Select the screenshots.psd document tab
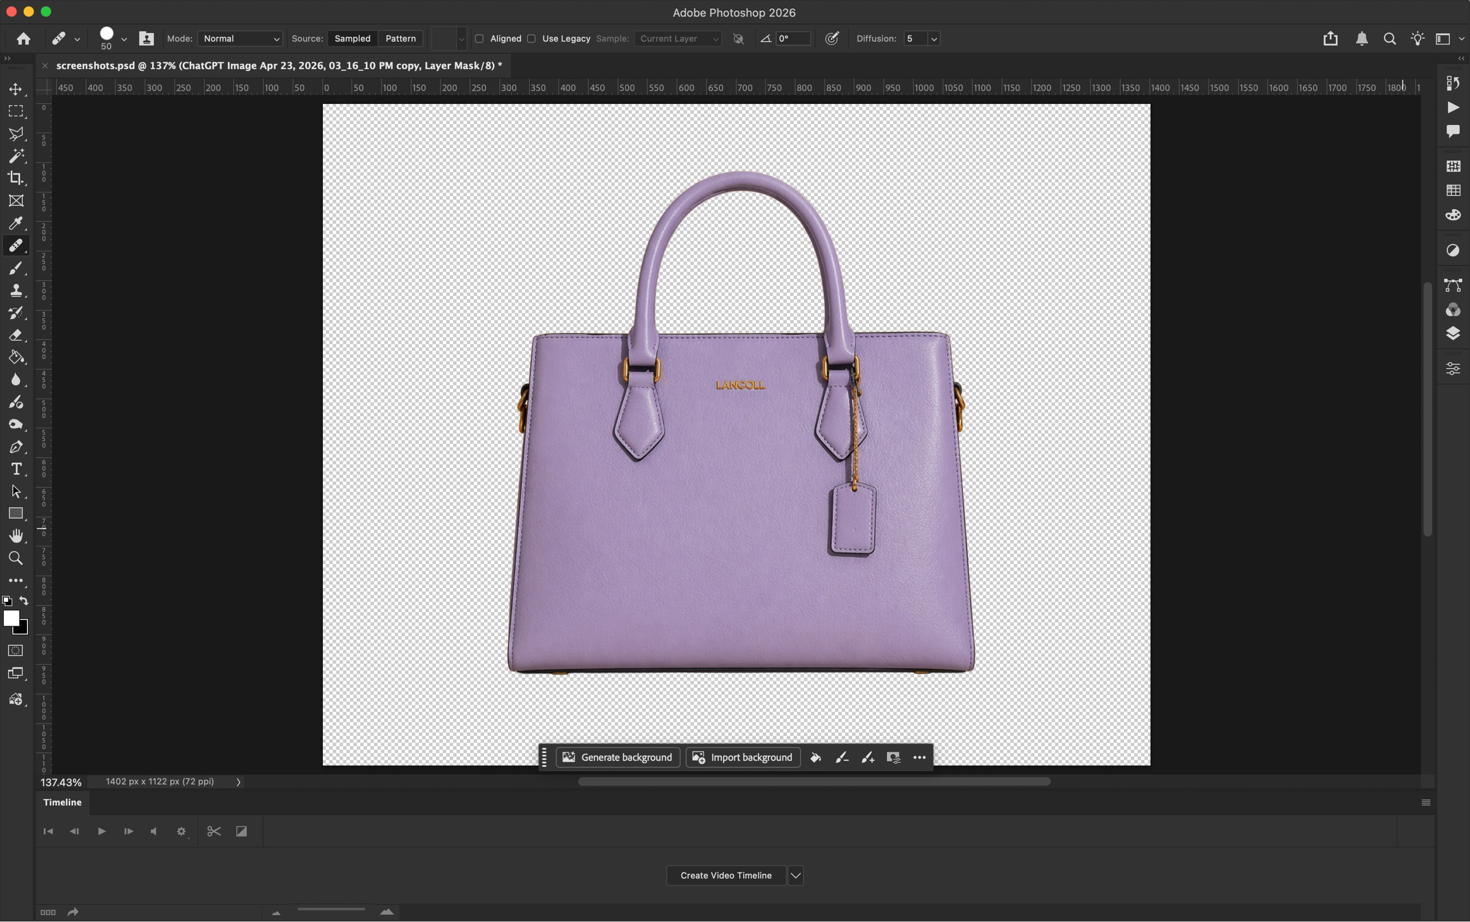The image size is (1470, 922). click(x=279, y=66)
